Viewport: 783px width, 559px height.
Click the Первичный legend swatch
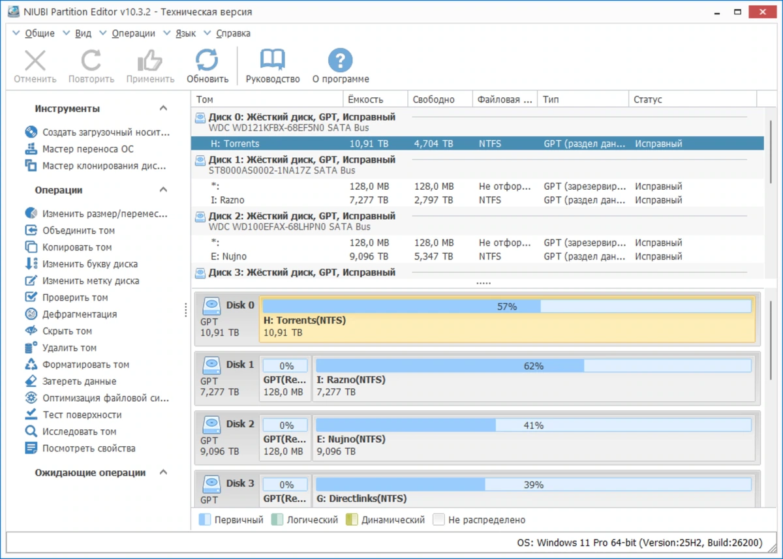pyautogui.click(x=205, y=520)
